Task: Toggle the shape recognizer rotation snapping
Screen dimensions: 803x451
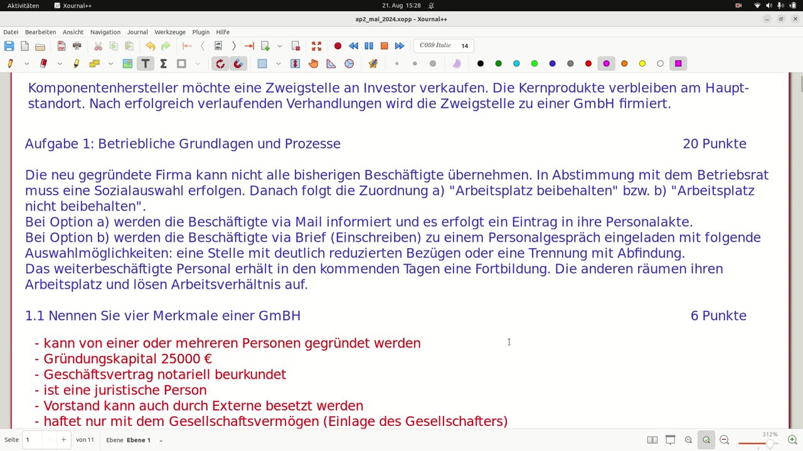Action: tap(220, 63)
